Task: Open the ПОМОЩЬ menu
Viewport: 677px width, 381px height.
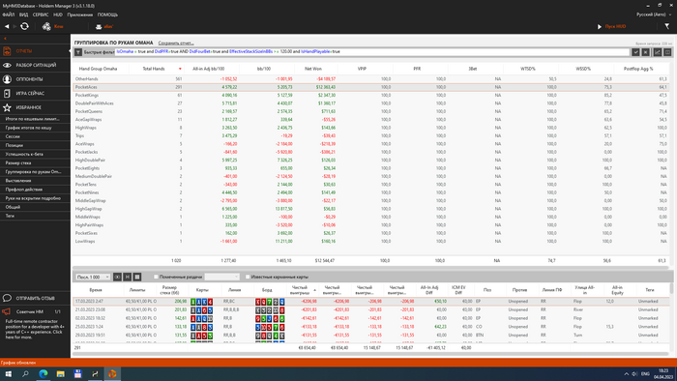Action: tap(107, 15)
